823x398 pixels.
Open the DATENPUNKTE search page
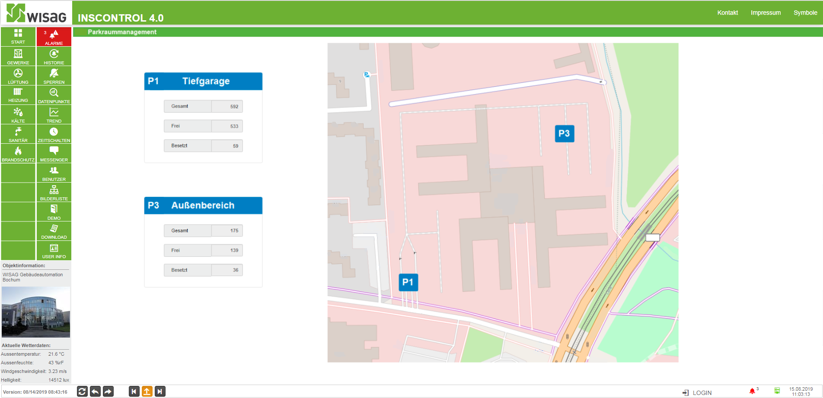(54, 95)
